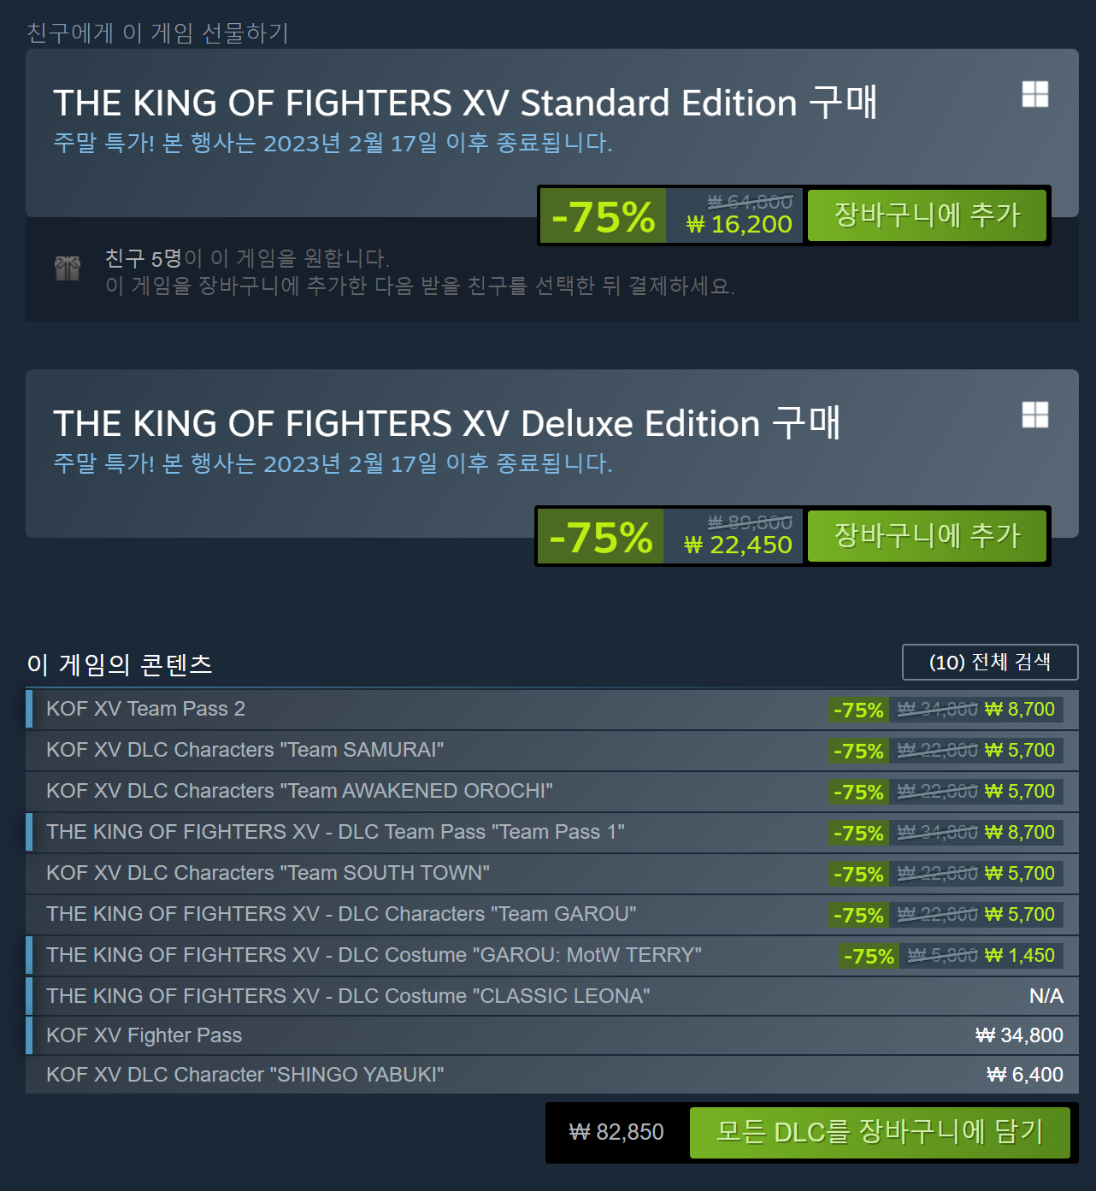Select Team AWAKENED OROCHI DLC row
The image size is (1096, 1191).
coord(300,791)
